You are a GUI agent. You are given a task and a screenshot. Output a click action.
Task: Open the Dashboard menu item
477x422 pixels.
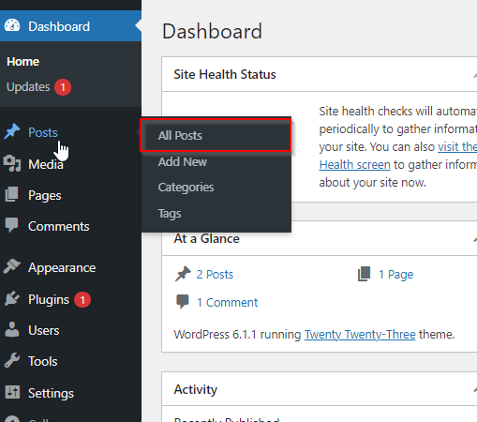70,26
